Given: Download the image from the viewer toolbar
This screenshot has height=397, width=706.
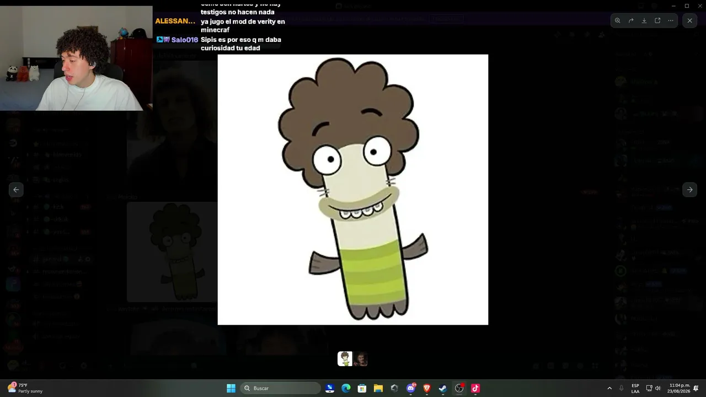Looking at the screenshot, I should click(644, 20).
